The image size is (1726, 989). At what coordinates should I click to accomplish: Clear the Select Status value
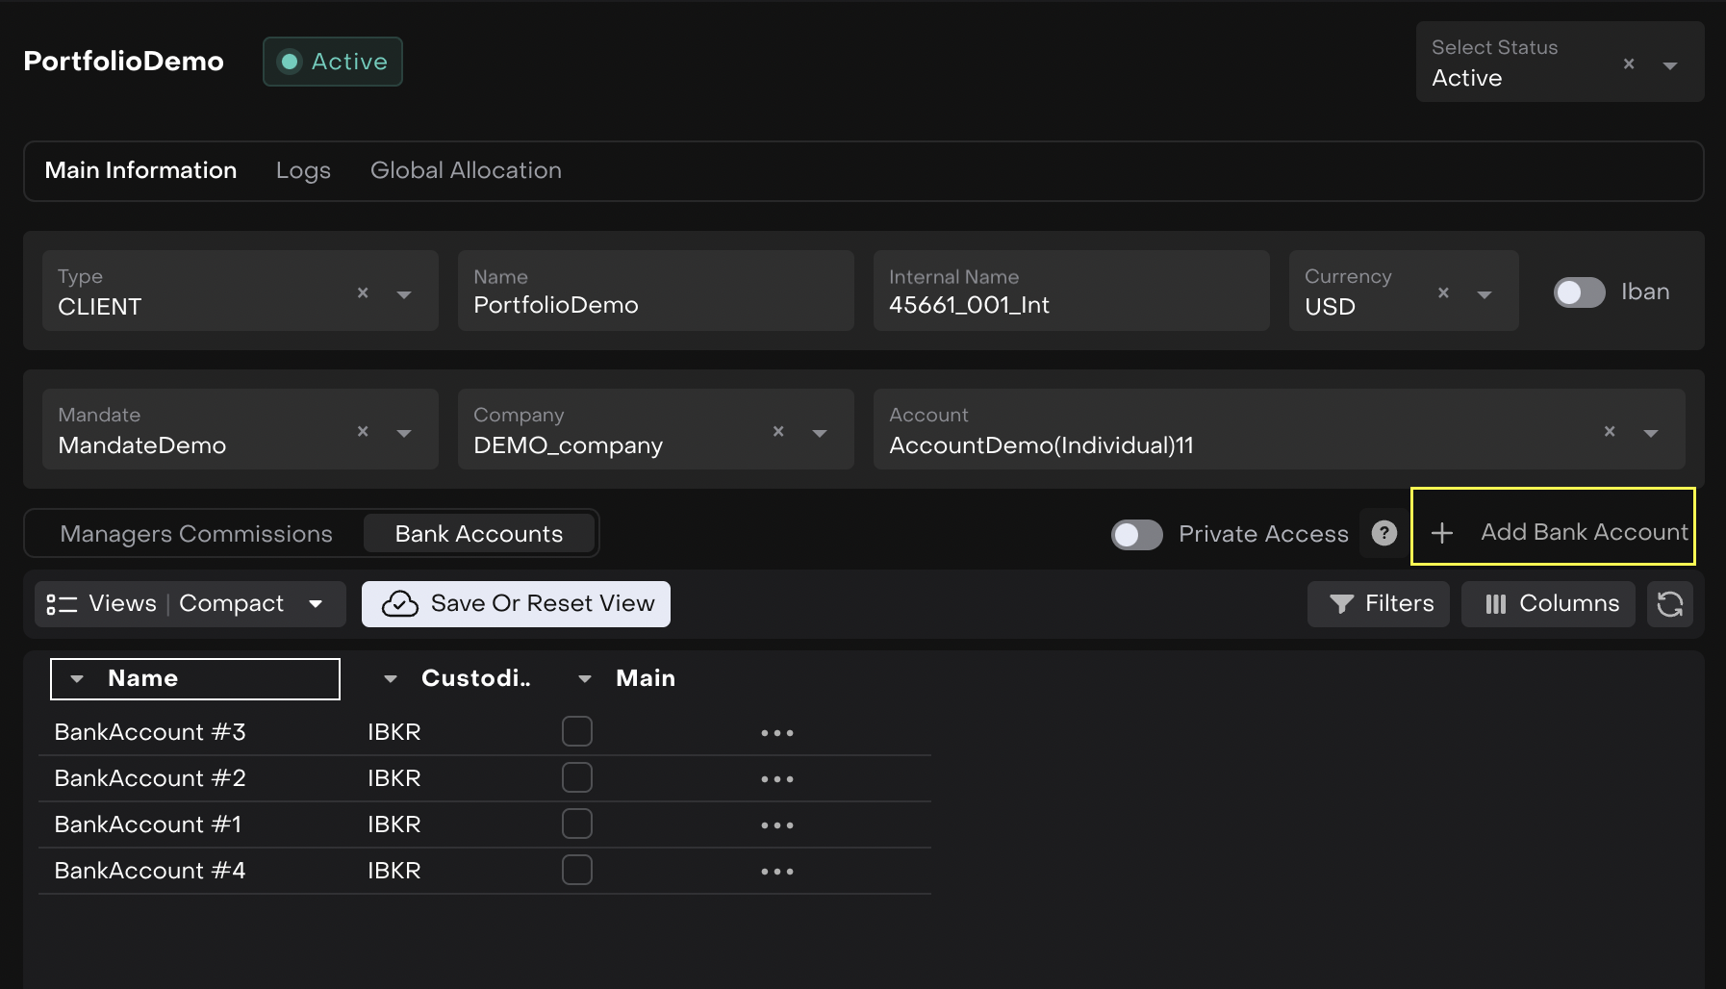(x=1629, y=64)
